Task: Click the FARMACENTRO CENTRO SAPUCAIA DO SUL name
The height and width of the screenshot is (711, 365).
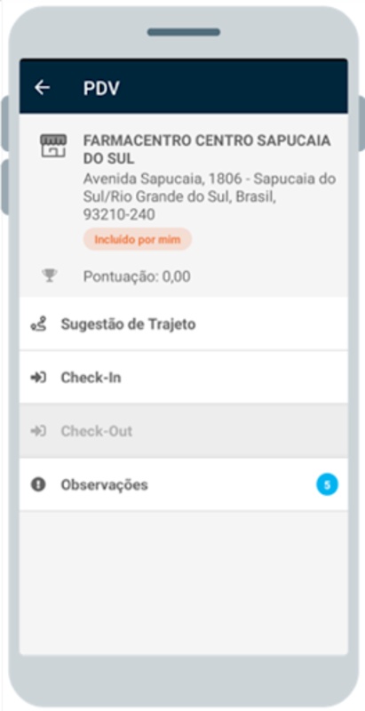Action: (x=207, y=149)
